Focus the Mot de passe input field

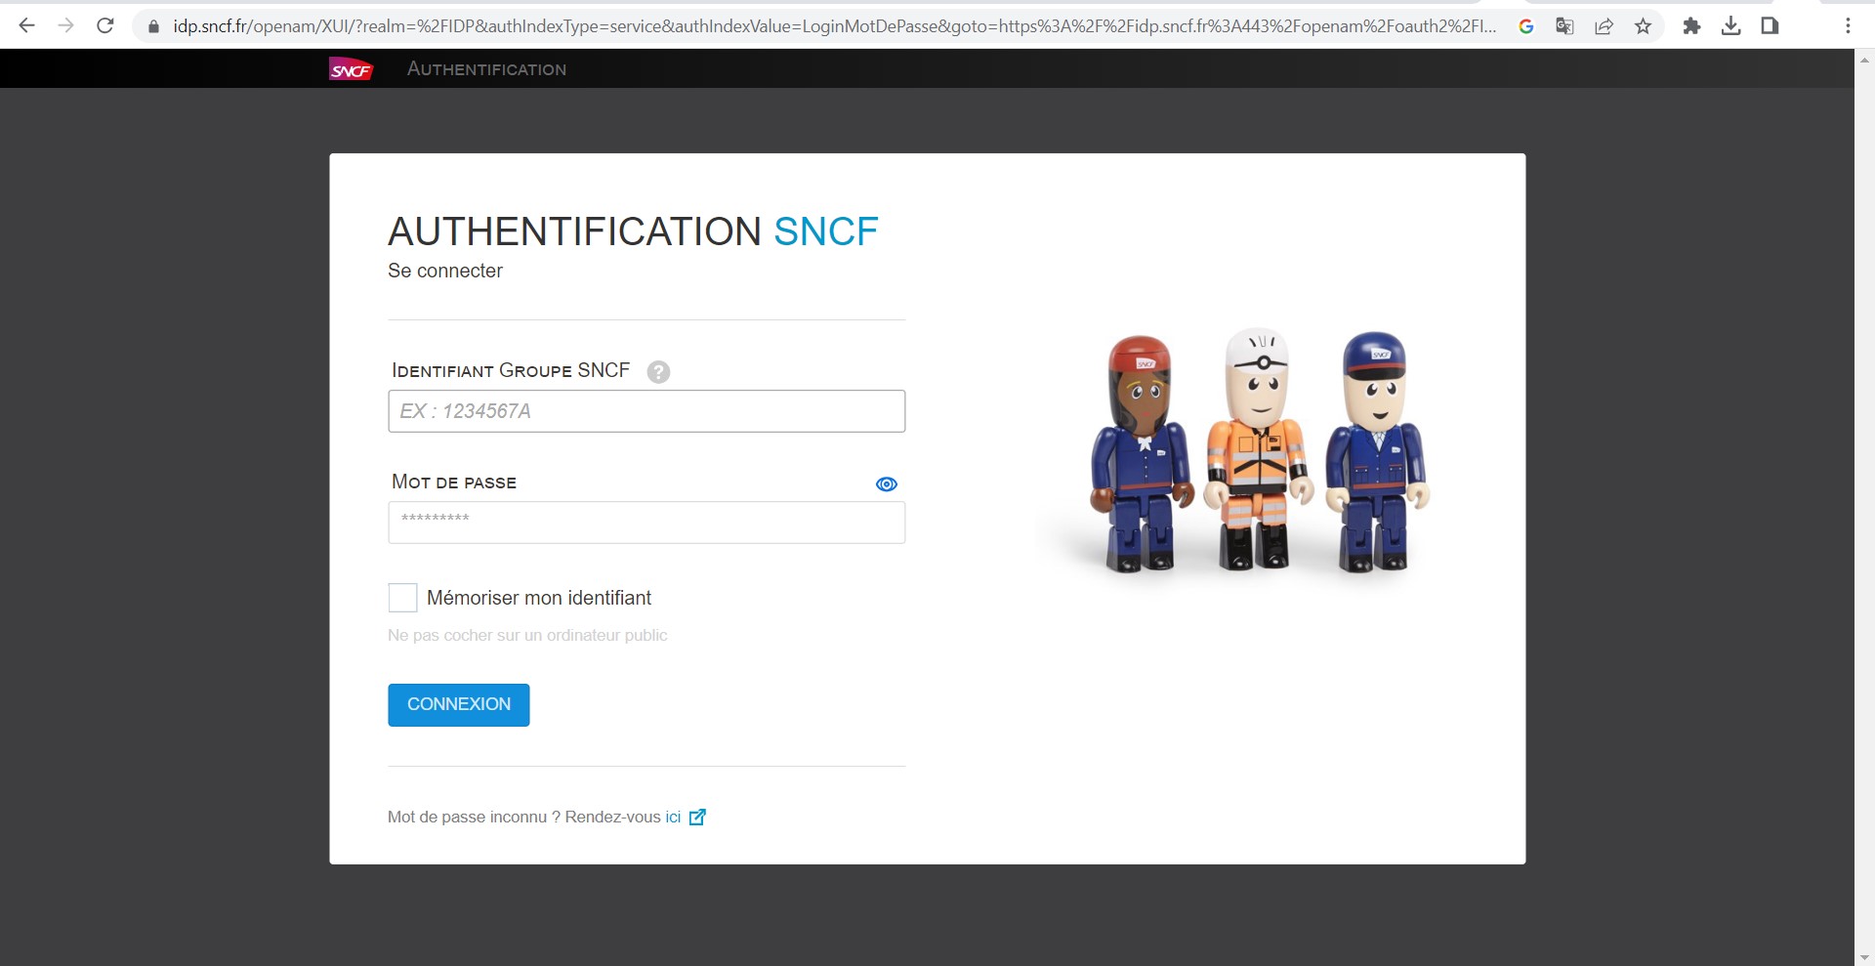pyautogui.click(x=646, y=523)
